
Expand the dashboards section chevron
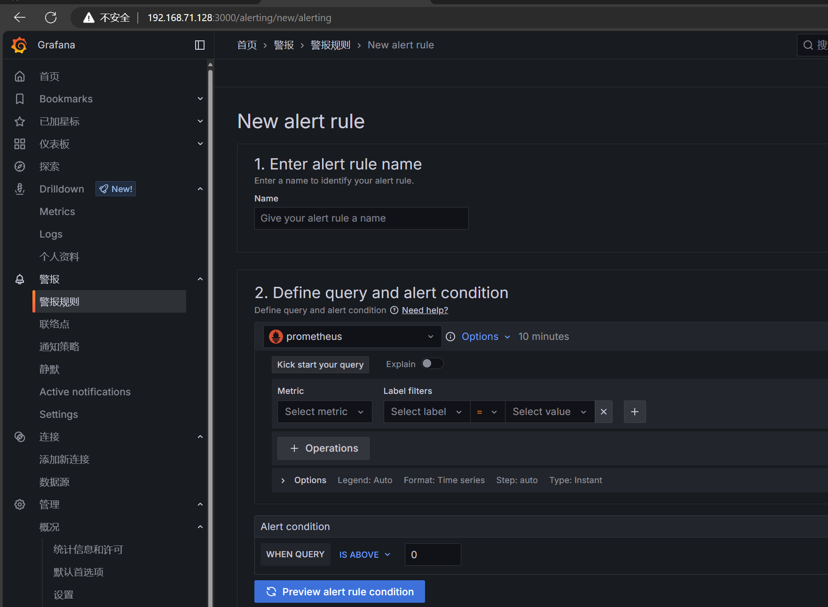click(200, 144)
